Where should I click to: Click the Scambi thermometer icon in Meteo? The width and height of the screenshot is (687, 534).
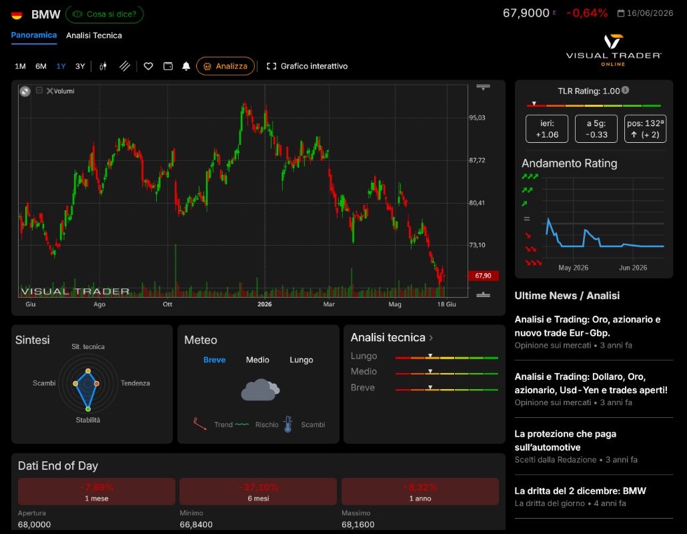tap(288, 424)
